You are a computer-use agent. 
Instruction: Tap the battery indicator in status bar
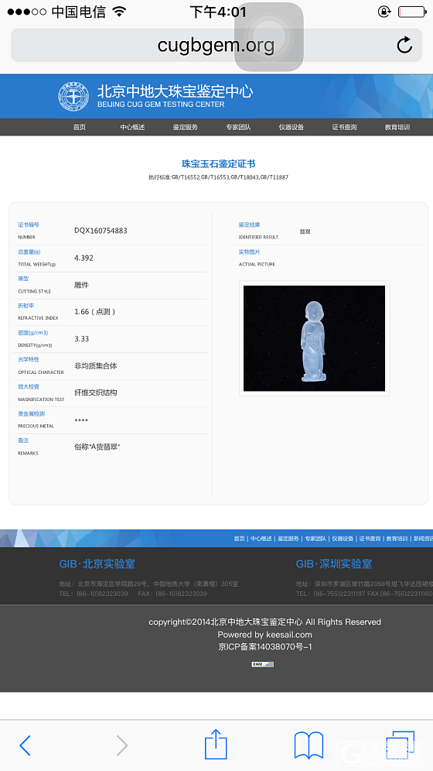coord(412,12)
